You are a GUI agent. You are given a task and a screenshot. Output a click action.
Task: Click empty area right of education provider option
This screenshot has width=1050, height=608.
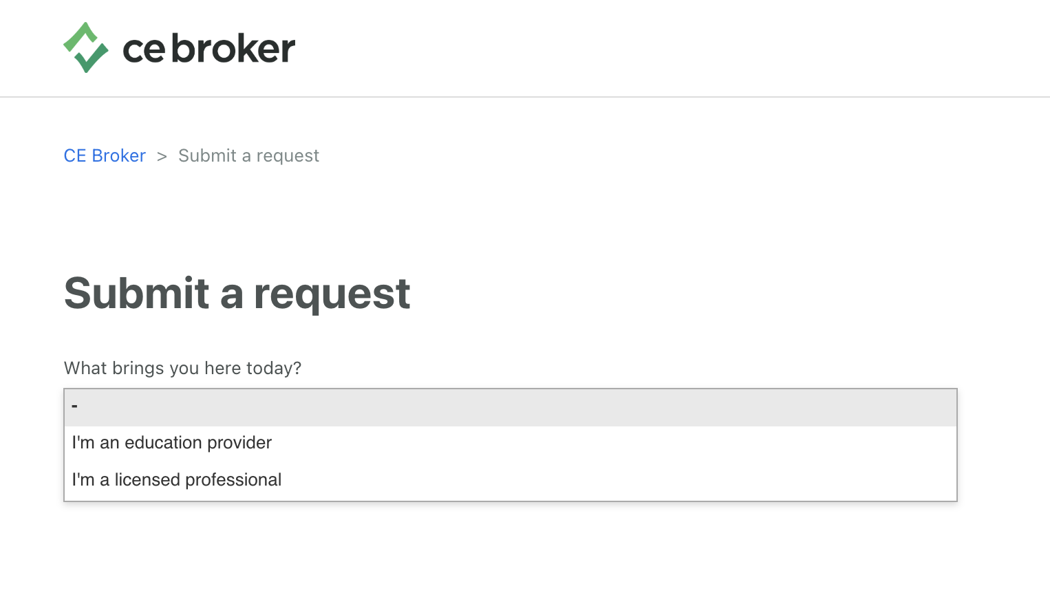614,443
